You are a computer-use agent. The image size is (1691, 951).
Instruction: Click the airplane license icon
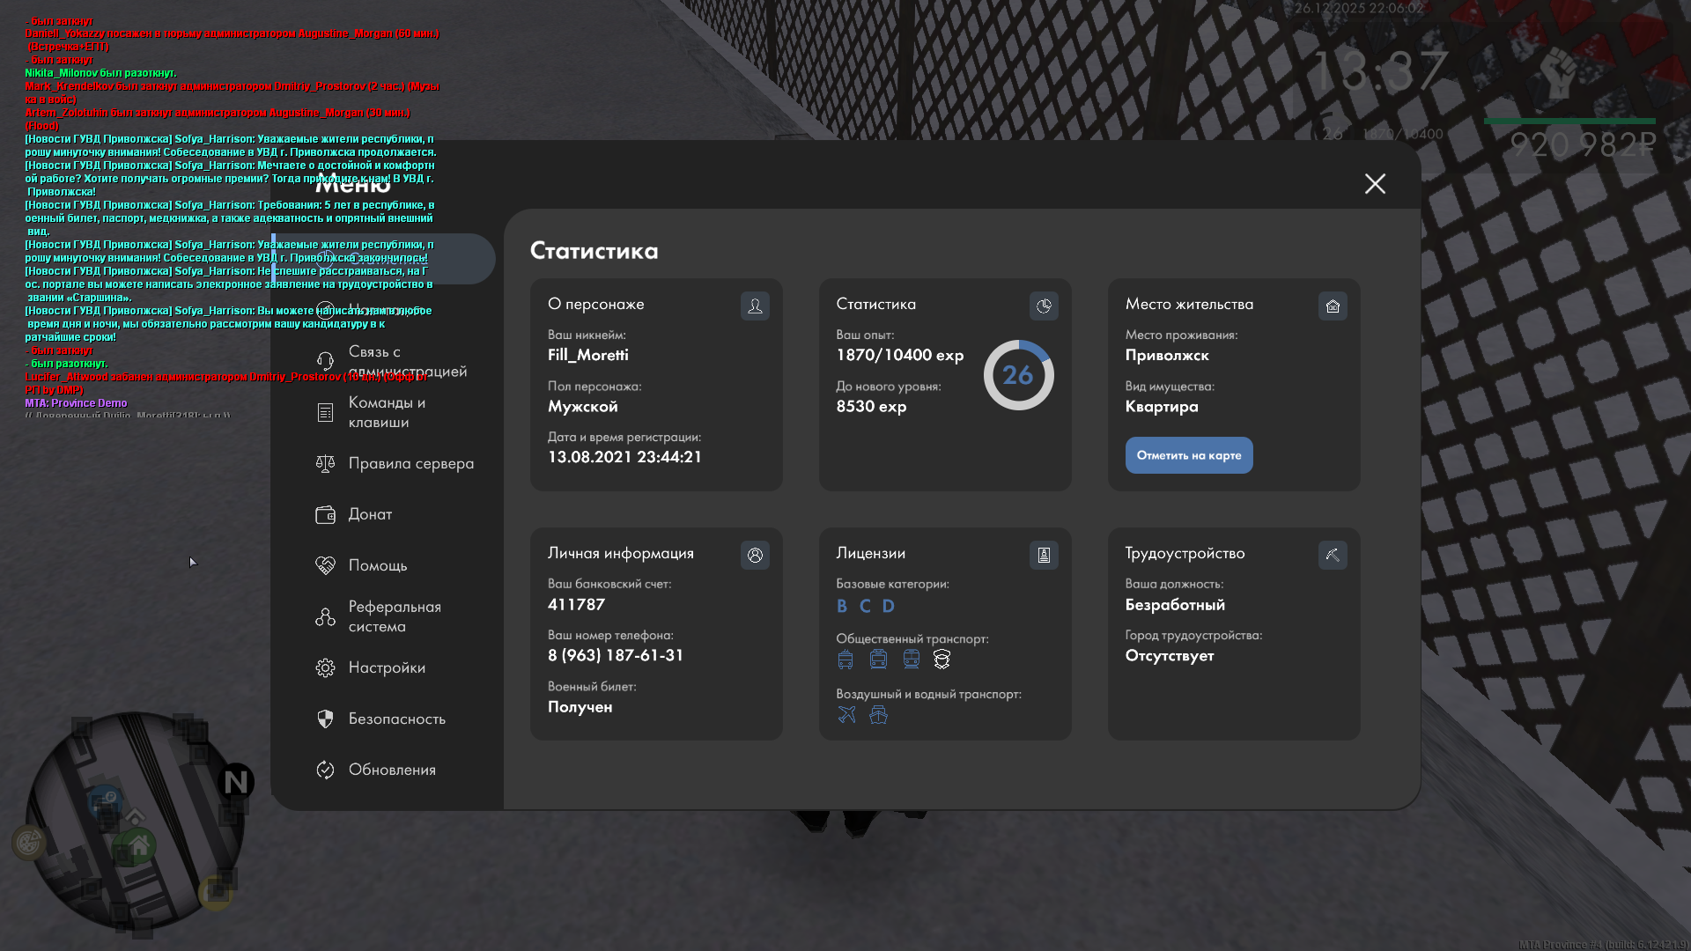click(846, 714)
